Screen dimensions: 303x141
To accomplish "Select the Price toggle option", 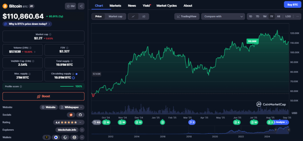I will point(98,16).
